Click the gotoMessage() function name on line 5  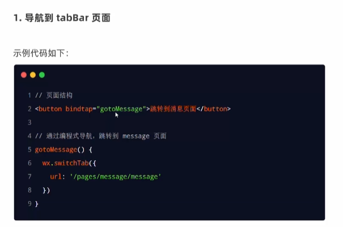tap(56, 149)
